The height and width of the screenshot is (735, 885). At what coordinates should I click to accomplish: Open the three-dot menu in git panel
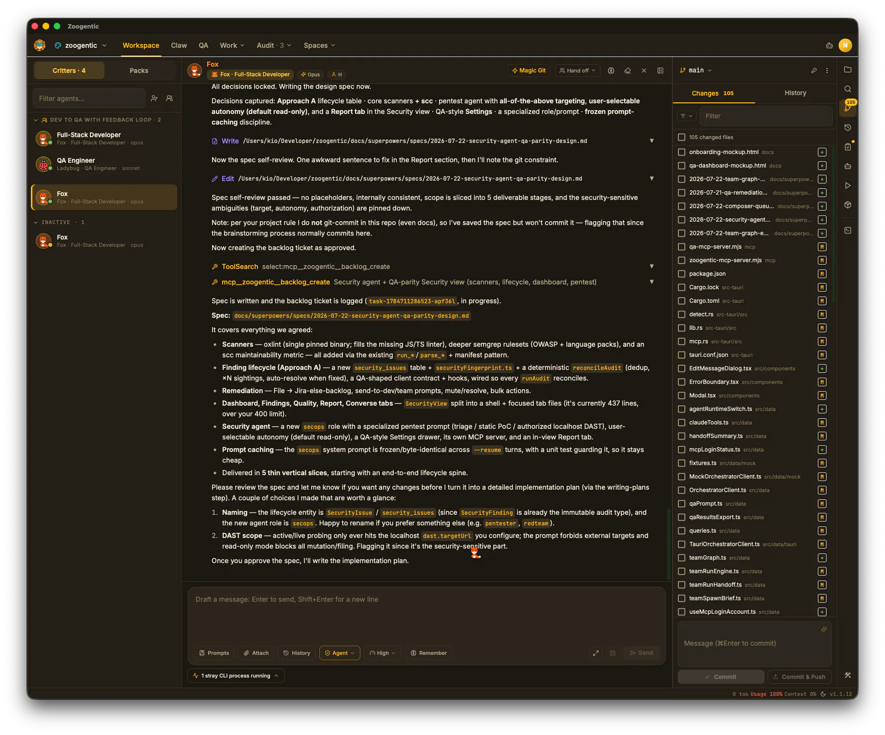coord(827,71)
